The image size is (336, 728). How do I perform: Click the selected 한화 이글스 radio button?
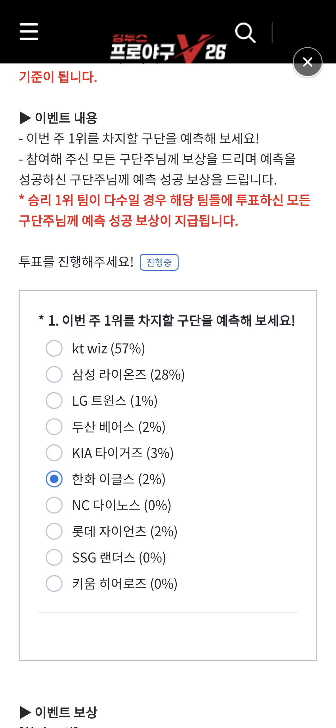[54, 479]
